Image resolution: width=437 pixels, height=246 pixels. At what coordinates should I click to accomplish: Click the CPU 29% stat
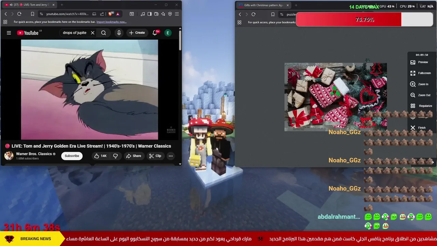coord(407,6)
